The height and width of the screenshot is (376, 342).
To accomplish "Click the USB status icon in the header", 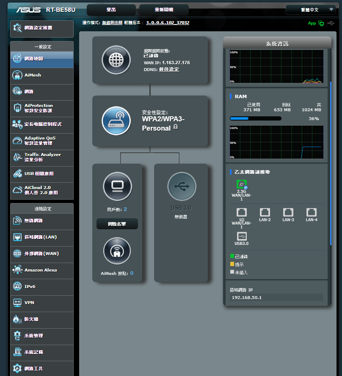I will pos(331,23).
